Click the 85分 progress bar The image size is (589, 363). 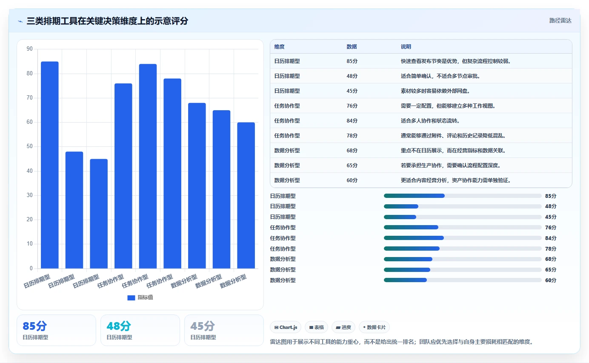(x=463, y=196)
